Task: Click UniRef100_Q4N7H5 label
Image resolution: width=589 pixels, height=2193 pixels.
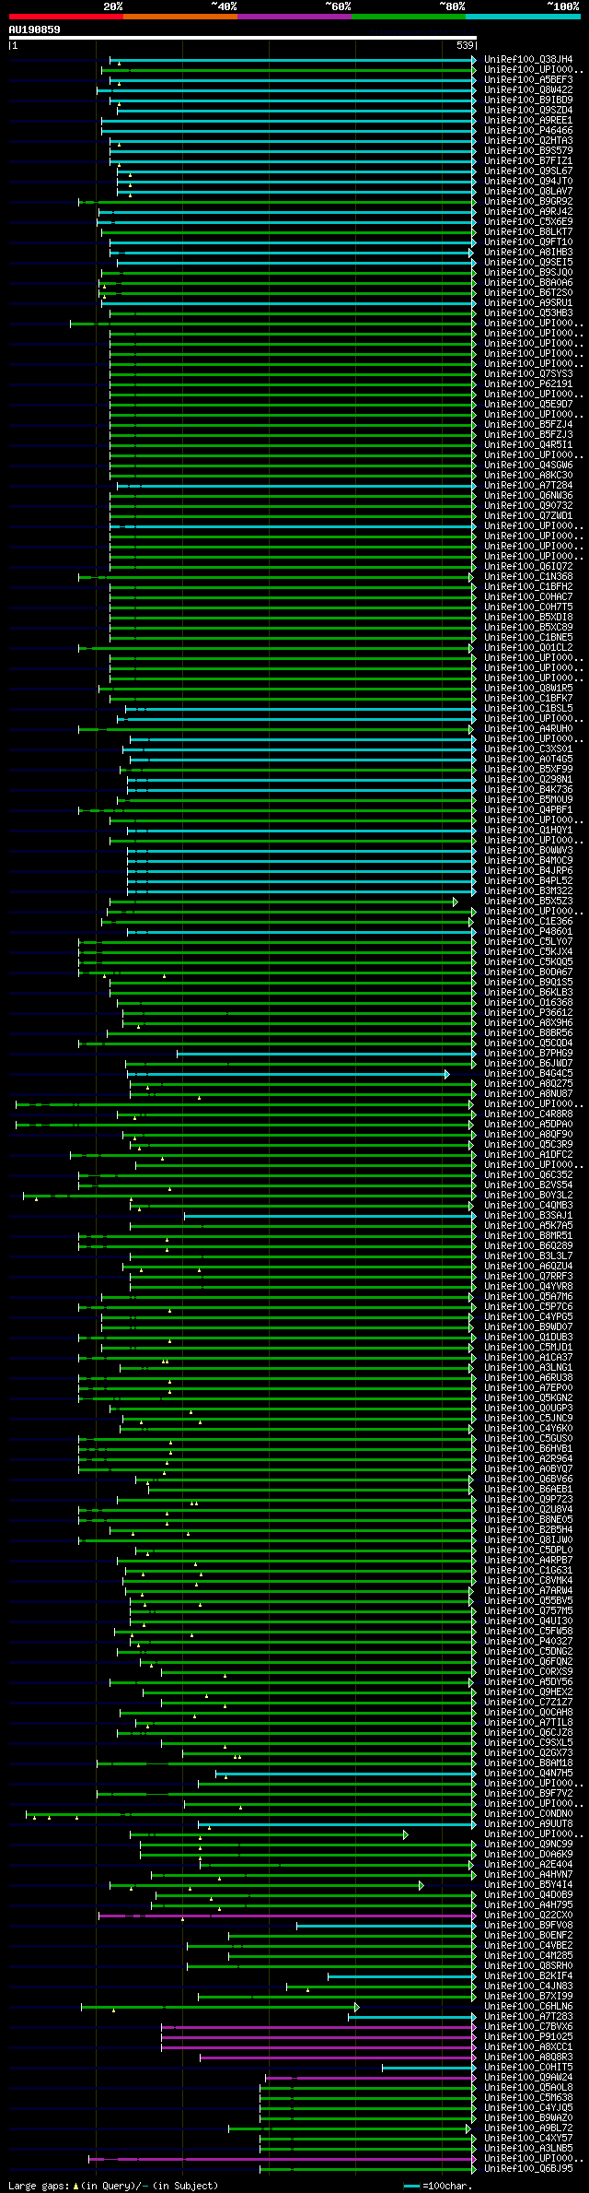Action: click(528, 1774)
